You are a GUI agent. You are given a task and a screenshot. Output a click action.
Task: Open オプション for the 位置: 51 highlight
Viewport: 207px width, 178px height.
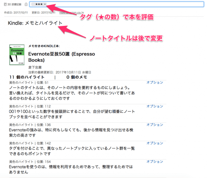pyautogui.click(x=155, y=83)
